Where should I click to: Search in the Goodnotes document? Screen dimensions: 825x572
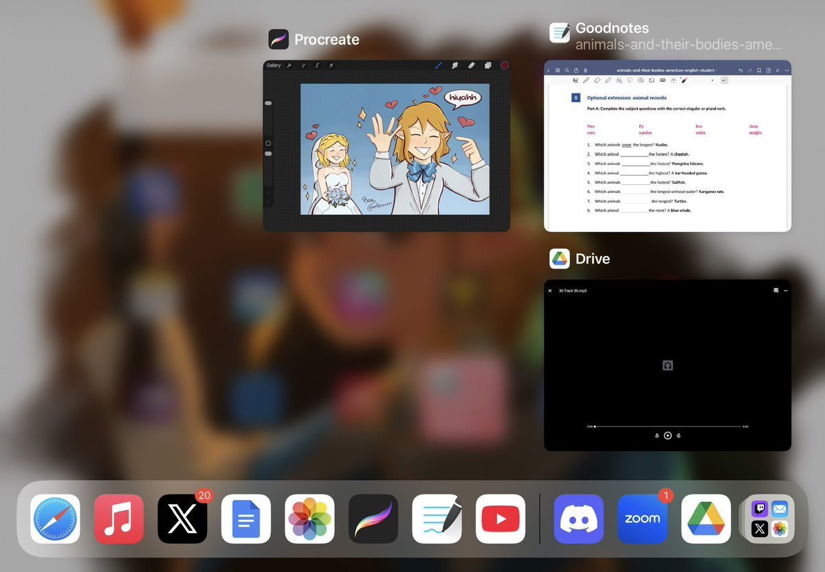(567, 70)
